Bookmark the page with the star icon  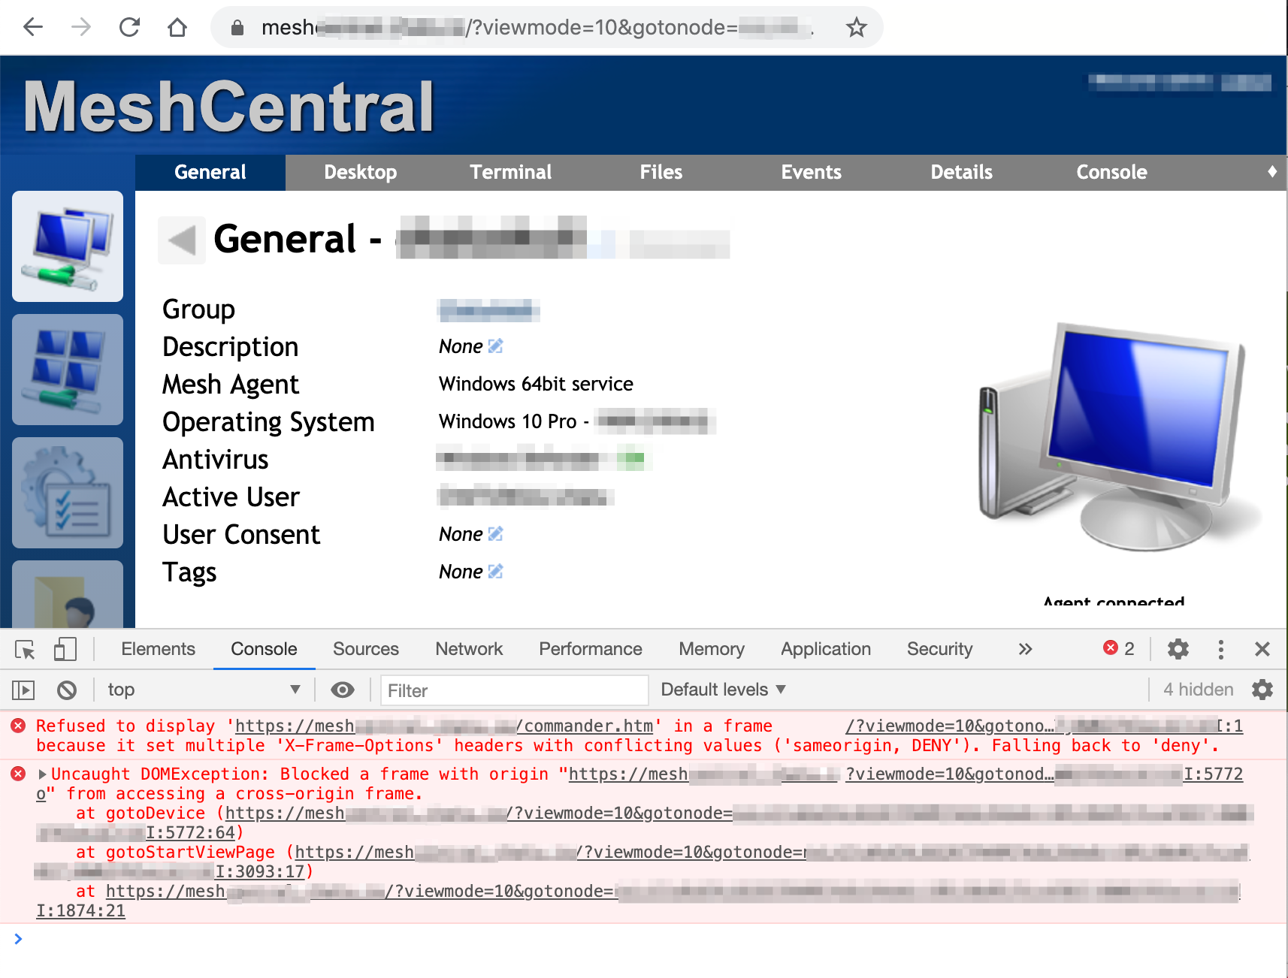coord(856,27)
